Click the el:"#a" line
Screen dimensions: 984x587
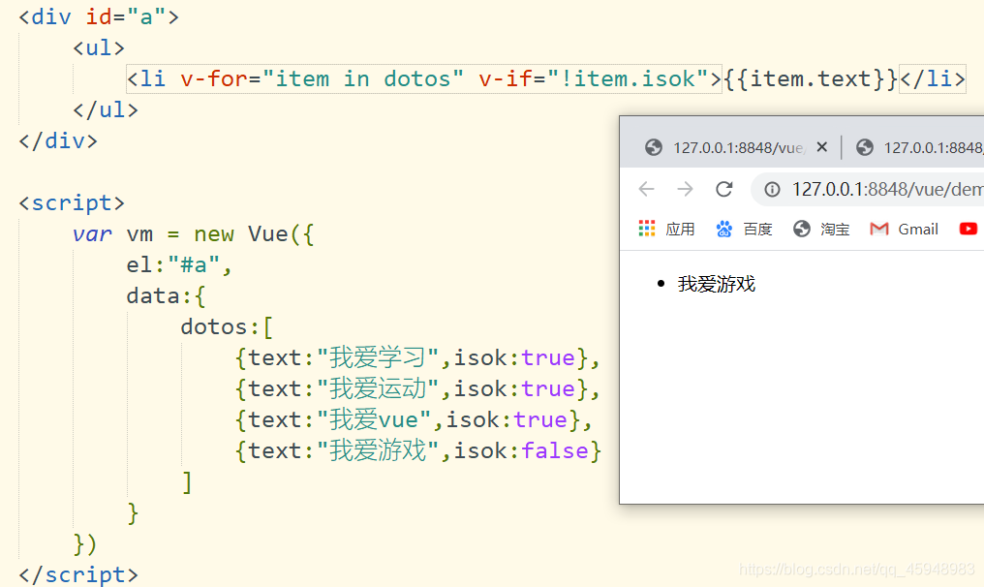click(x=179, y=265)
